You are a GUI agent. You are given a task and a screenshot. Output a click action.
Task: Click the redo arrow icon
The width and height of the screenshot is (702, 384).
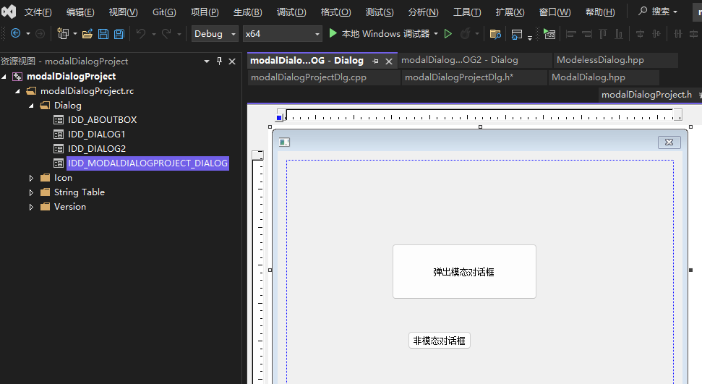click(x=166, y=33)
